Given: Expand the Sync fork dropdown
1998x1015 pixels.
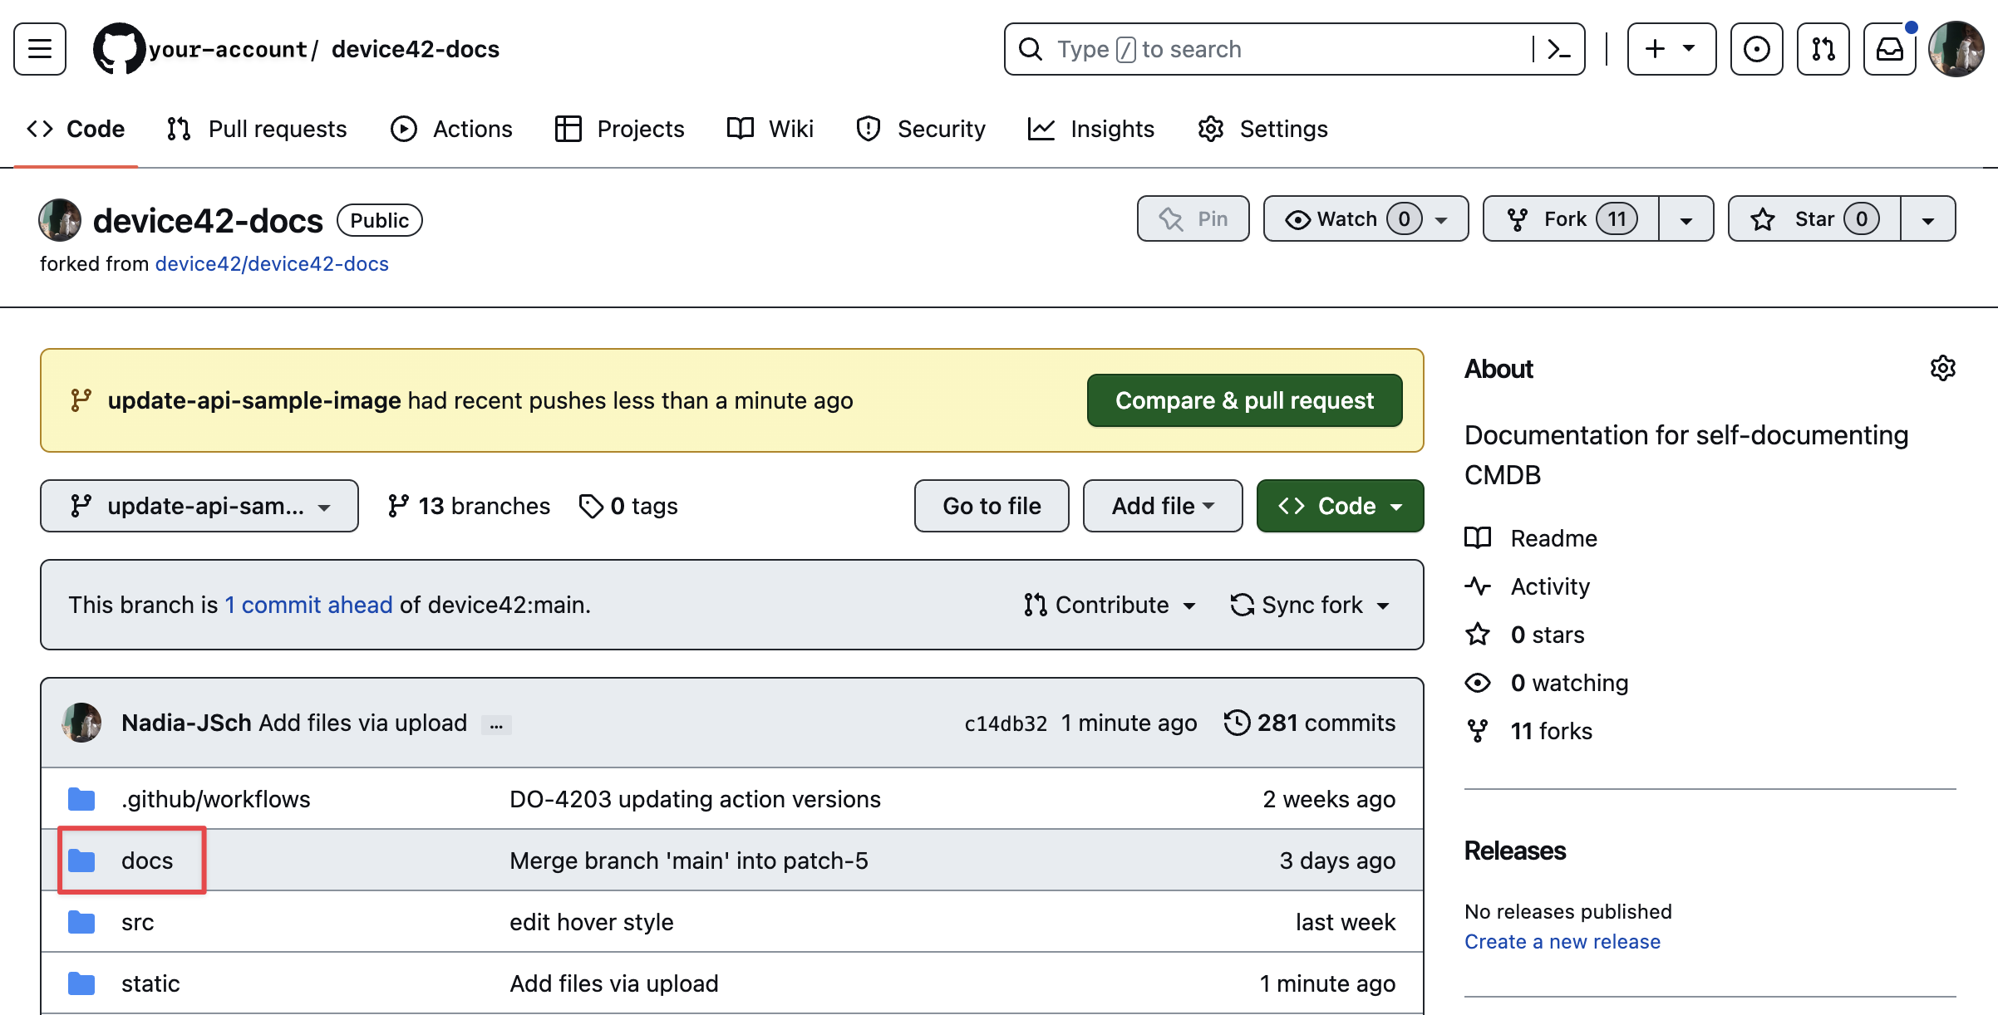Looking at the screenshot, I should 1311,605.
